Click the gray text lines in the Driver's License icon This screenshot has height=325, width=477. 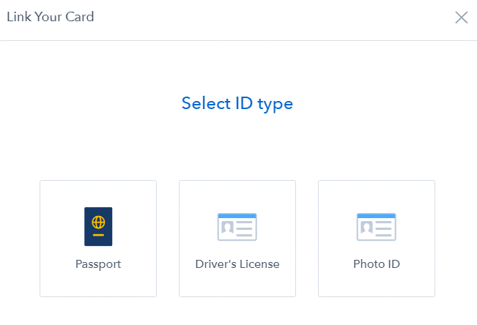pos(245,228)
